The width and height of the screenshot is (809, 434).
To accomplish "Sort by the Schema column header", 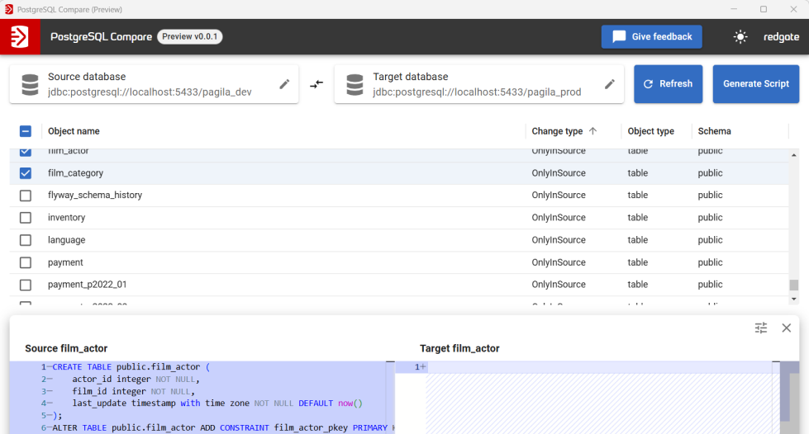I will click(714, 131).
